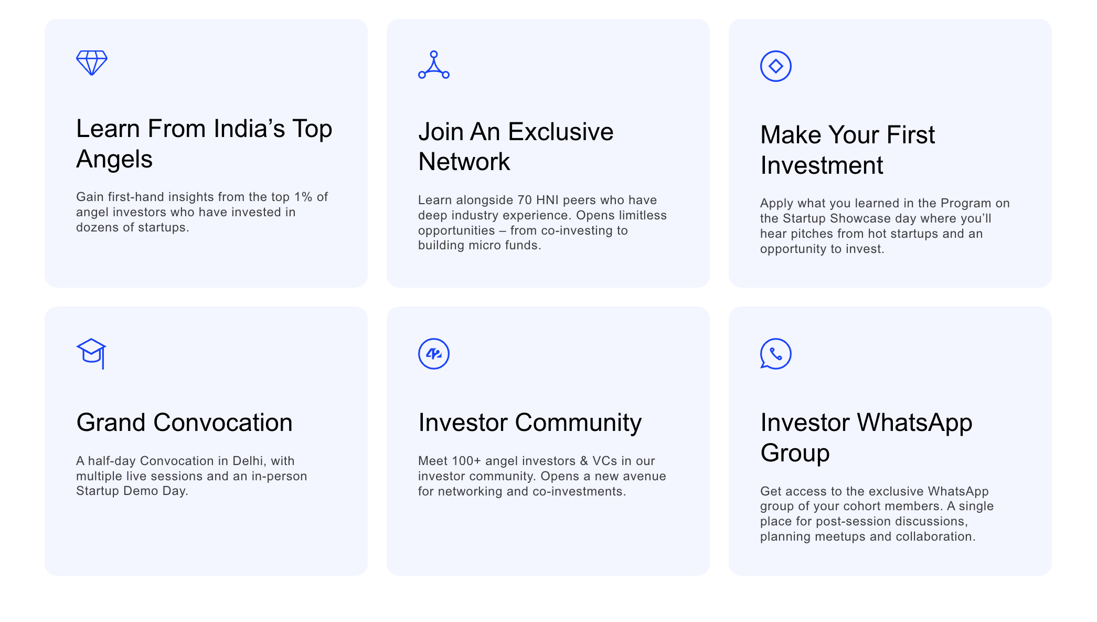The width and height of the screenshot is (1097, 622).
Task: Click empty space in the Grand Convocation card
Action: [206, 541]
